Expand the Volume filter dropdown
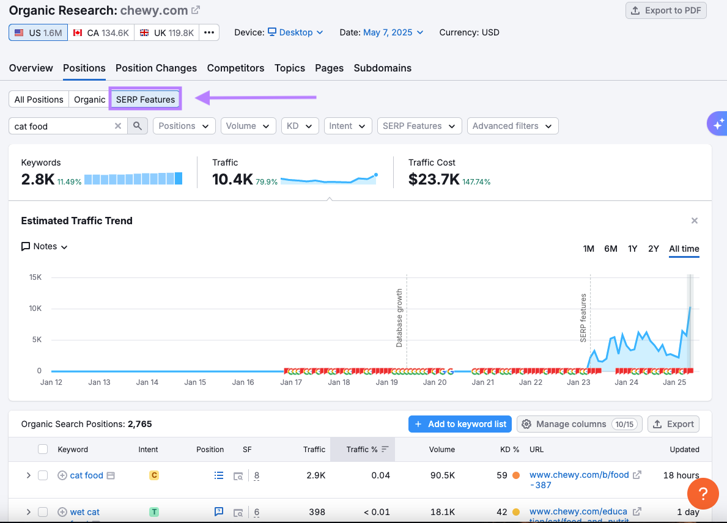 [x=248, y=125]
